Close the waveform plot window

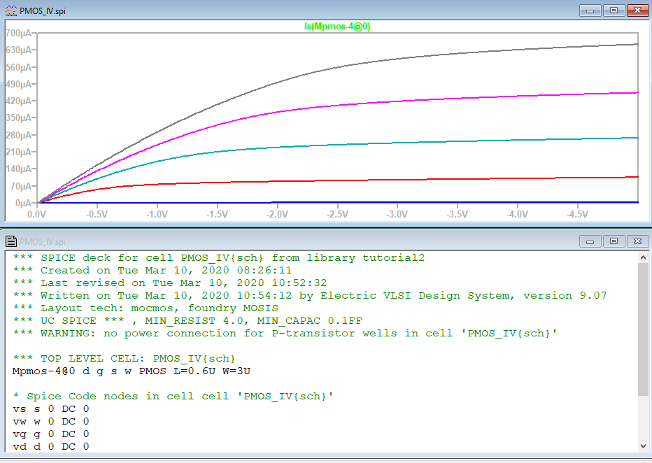[x=637, y=10]
